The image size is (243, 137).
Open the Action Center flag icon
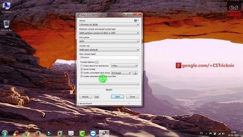pos(210,134)
